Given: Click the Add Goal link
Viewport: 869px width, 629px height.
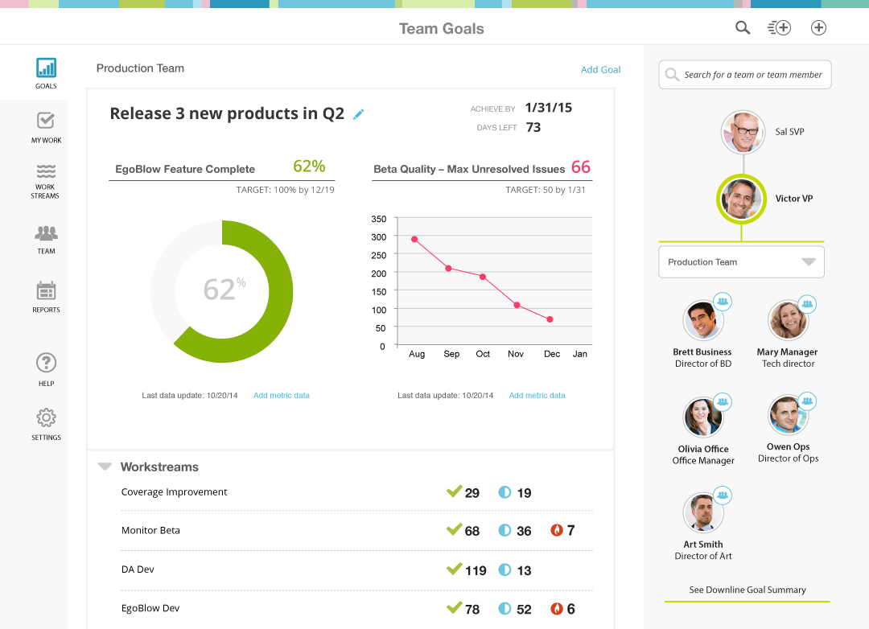Looking at the screenshot, I should [600, 69].
